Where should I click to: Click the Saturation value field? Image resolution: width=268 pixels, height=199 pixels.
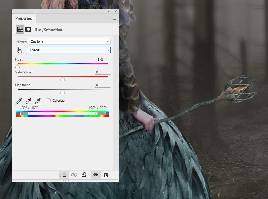click(x=103, y=72)
